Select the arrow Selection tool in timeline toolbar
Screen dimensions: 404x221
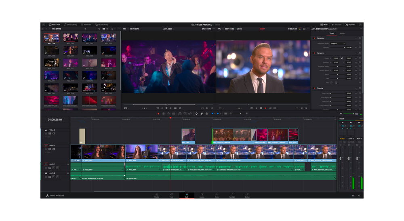point(158,114)
